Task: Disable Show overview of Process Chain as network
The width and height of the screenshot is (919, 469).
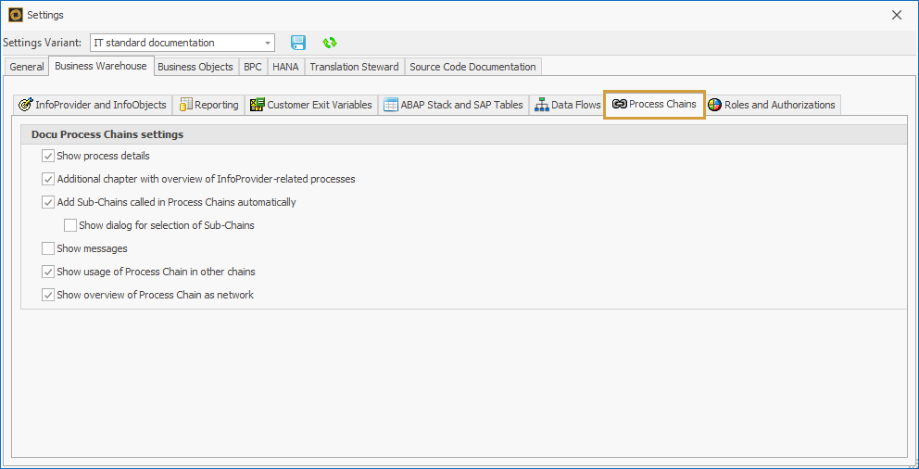Action: coord(48,295)
